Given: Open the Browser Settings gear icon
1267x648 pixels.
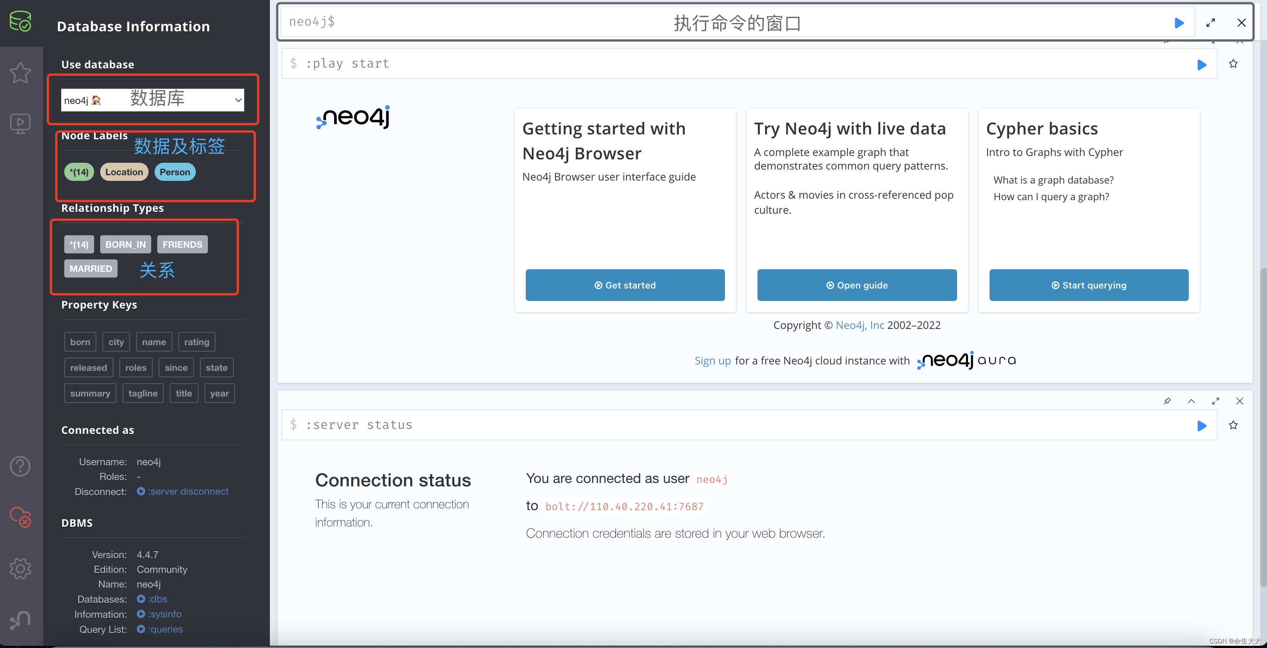Looking at the screenshot, I should click(20, 568).
